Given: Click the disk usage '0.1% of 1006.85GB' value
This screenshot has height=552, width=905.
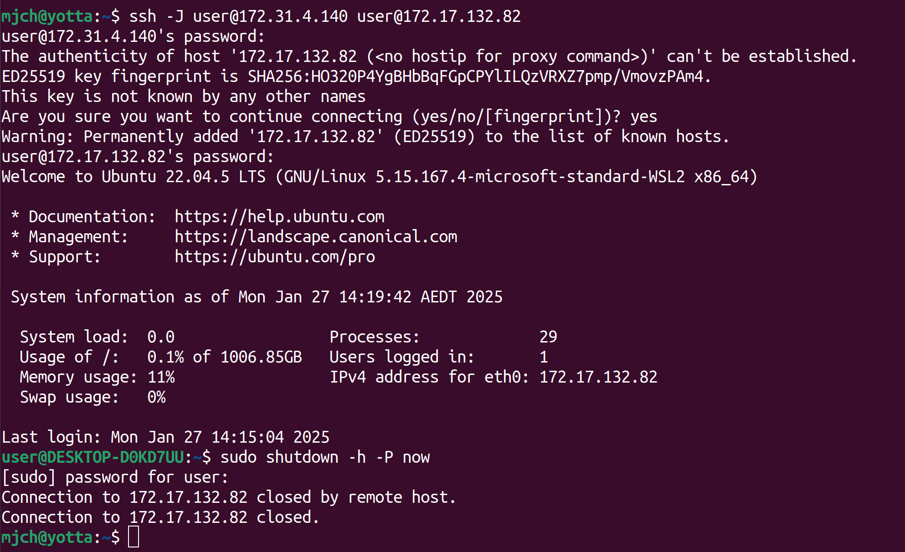Looking at the screenshot, I should coord(224,357).
